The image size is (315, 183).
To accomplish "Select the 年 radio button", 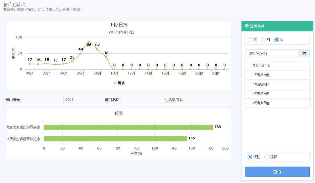I will [x=250, y=40].
